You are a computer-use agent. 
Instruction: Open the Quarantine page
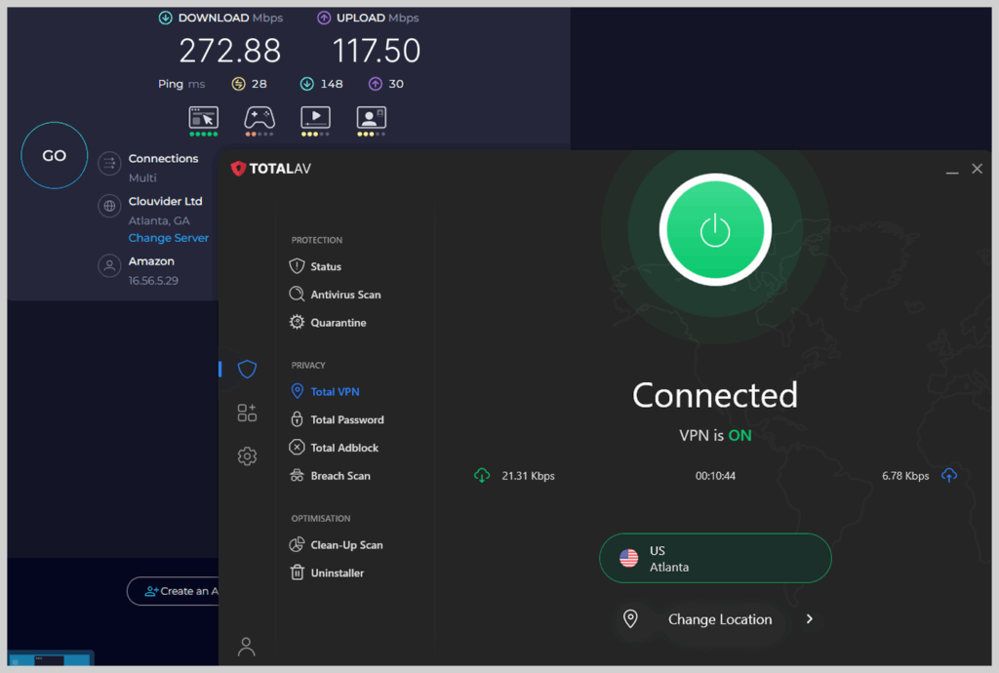[x=328, y=322]
